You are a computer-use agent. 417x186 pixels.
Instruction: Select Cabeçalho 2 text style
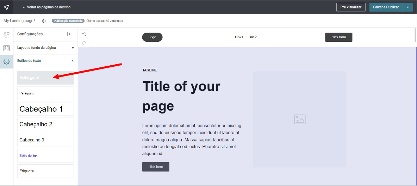45,124
